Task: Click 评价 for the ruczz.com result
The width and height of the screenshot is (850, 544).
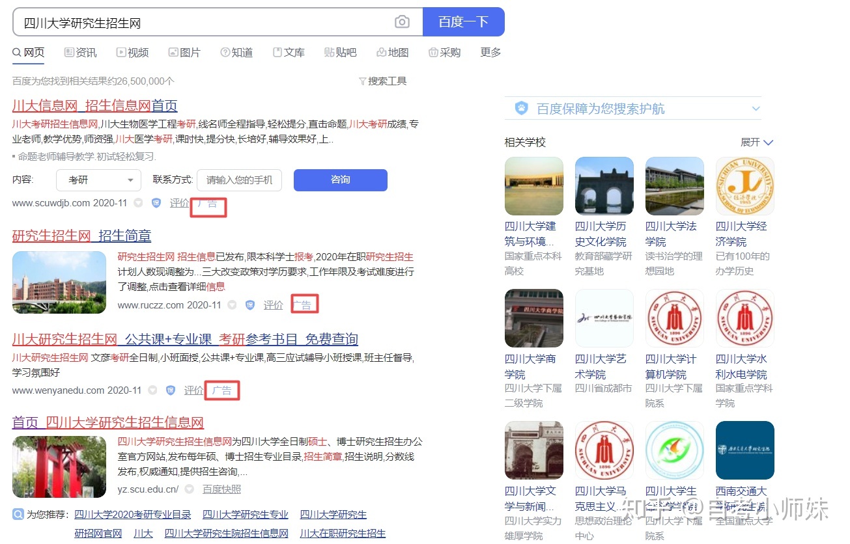Action: click(x=274, y=305)
